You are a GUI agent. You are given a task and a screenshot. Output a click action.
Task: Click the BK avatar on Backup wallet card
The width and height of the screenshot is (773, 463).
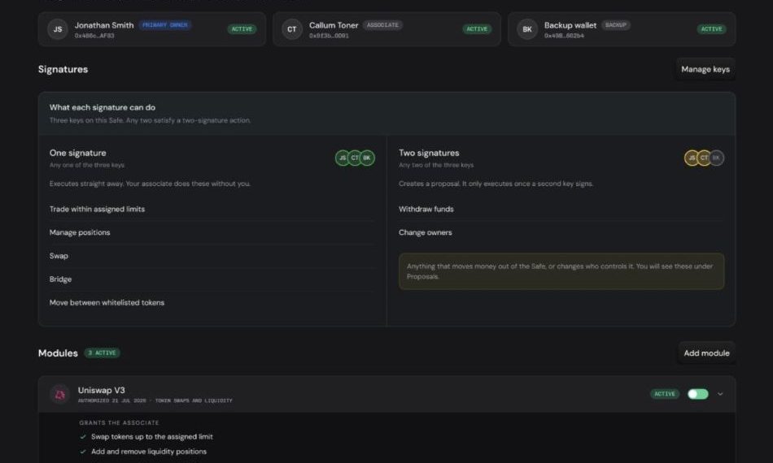click(x=527, y=29)
